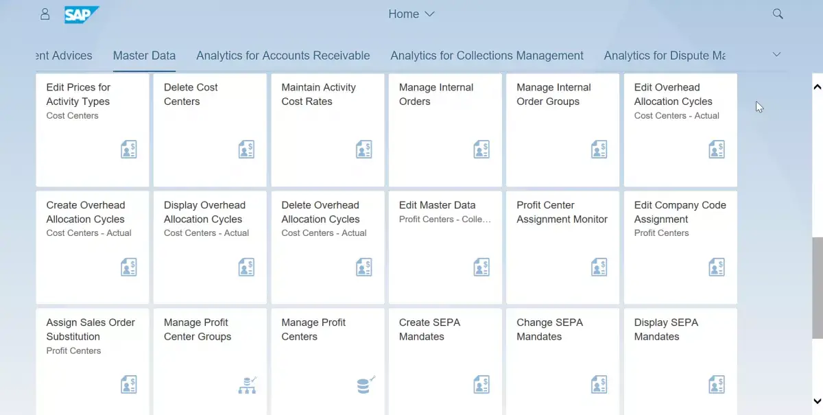This screenshot has width=823, height=415.
Task: Open Manage Internal Orders title
Action: tap(436, 95)
